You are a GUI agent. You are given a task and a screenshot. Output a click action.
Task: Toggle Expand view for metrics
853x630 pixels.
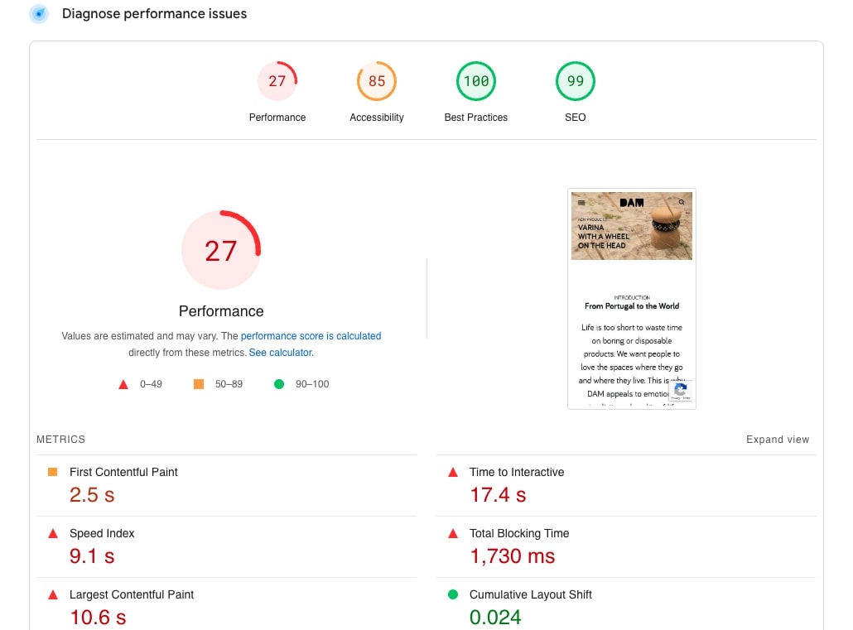point(777,440)
